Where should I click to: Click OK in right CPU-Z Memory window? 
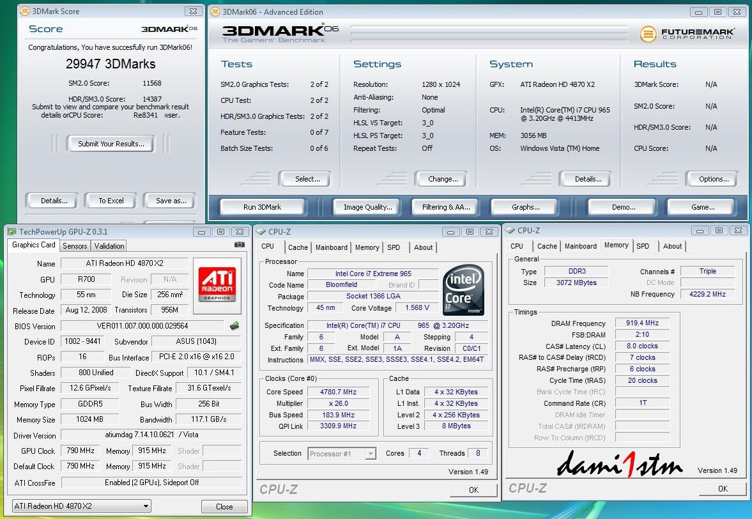pyautogui.click(x=723, y=489)
